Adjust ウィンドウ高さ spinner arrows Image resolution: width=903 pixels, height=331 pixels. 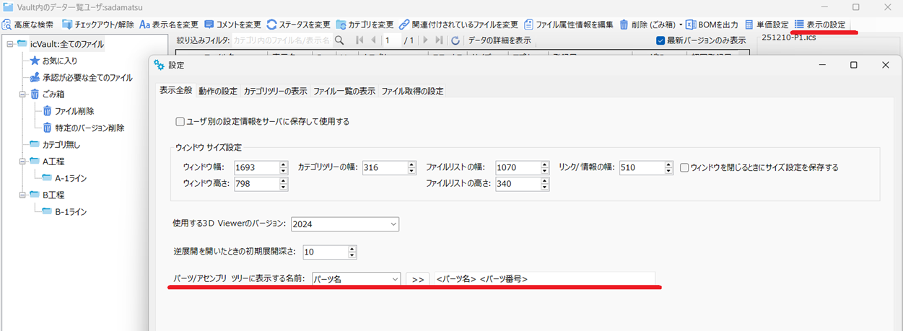click(x=284, y=183)
